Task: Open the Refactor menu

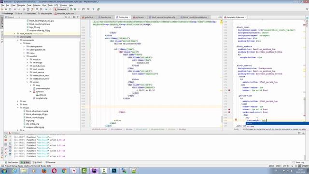Action: [37, 5]
